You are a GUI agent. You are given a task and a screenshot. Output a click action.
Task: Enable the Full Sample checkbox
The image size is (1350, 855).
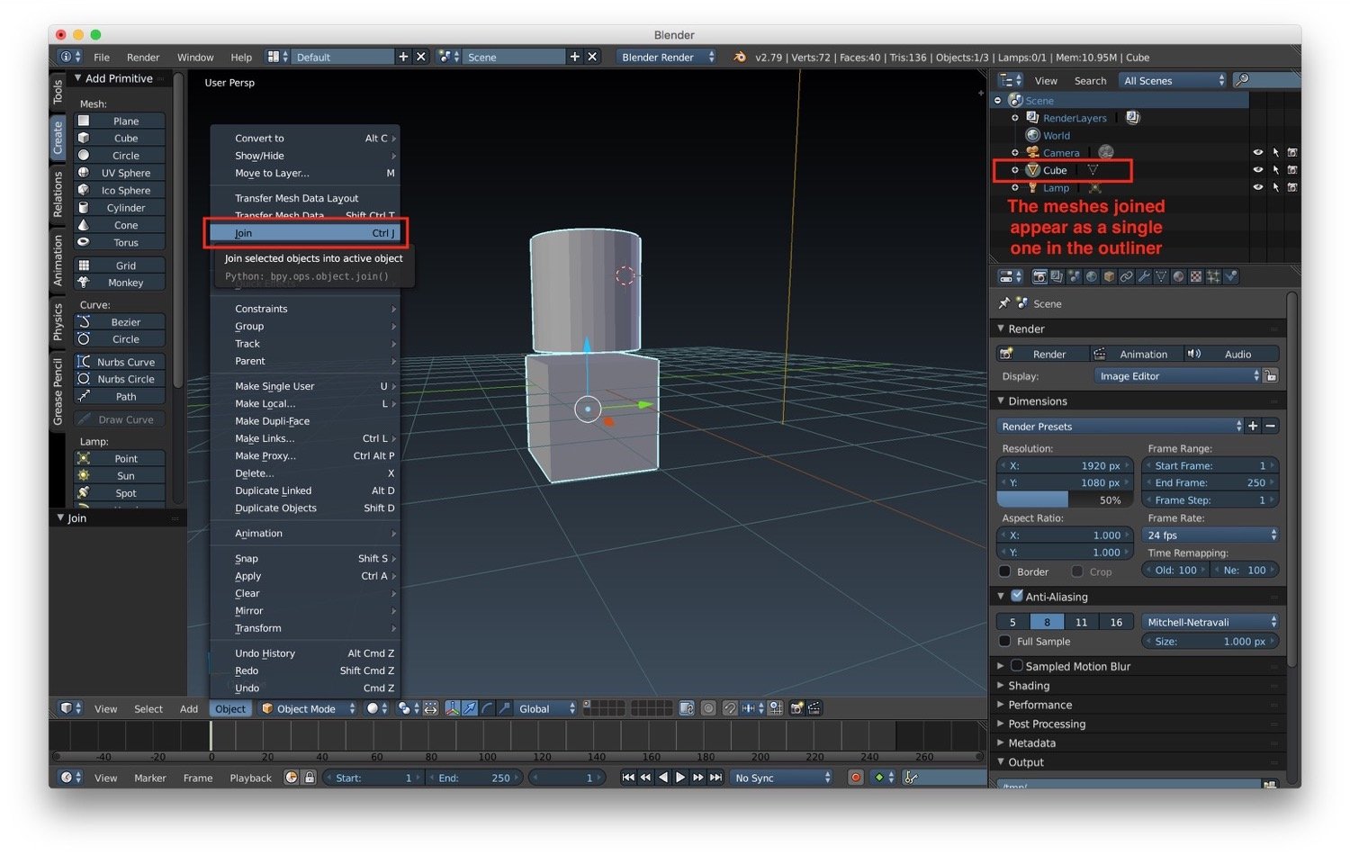tap(1004, 641)
